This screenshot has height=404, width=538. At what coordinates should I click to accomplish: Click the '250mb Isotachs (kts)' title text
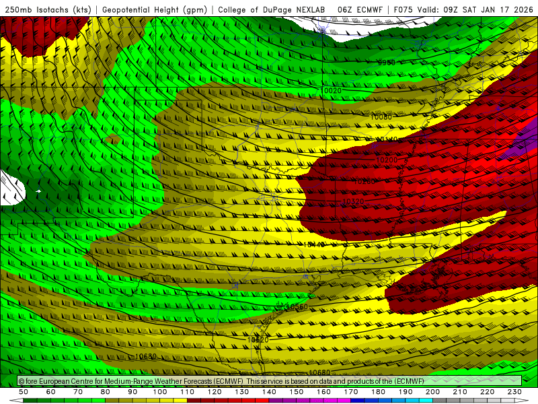click(x=48, y=9)
